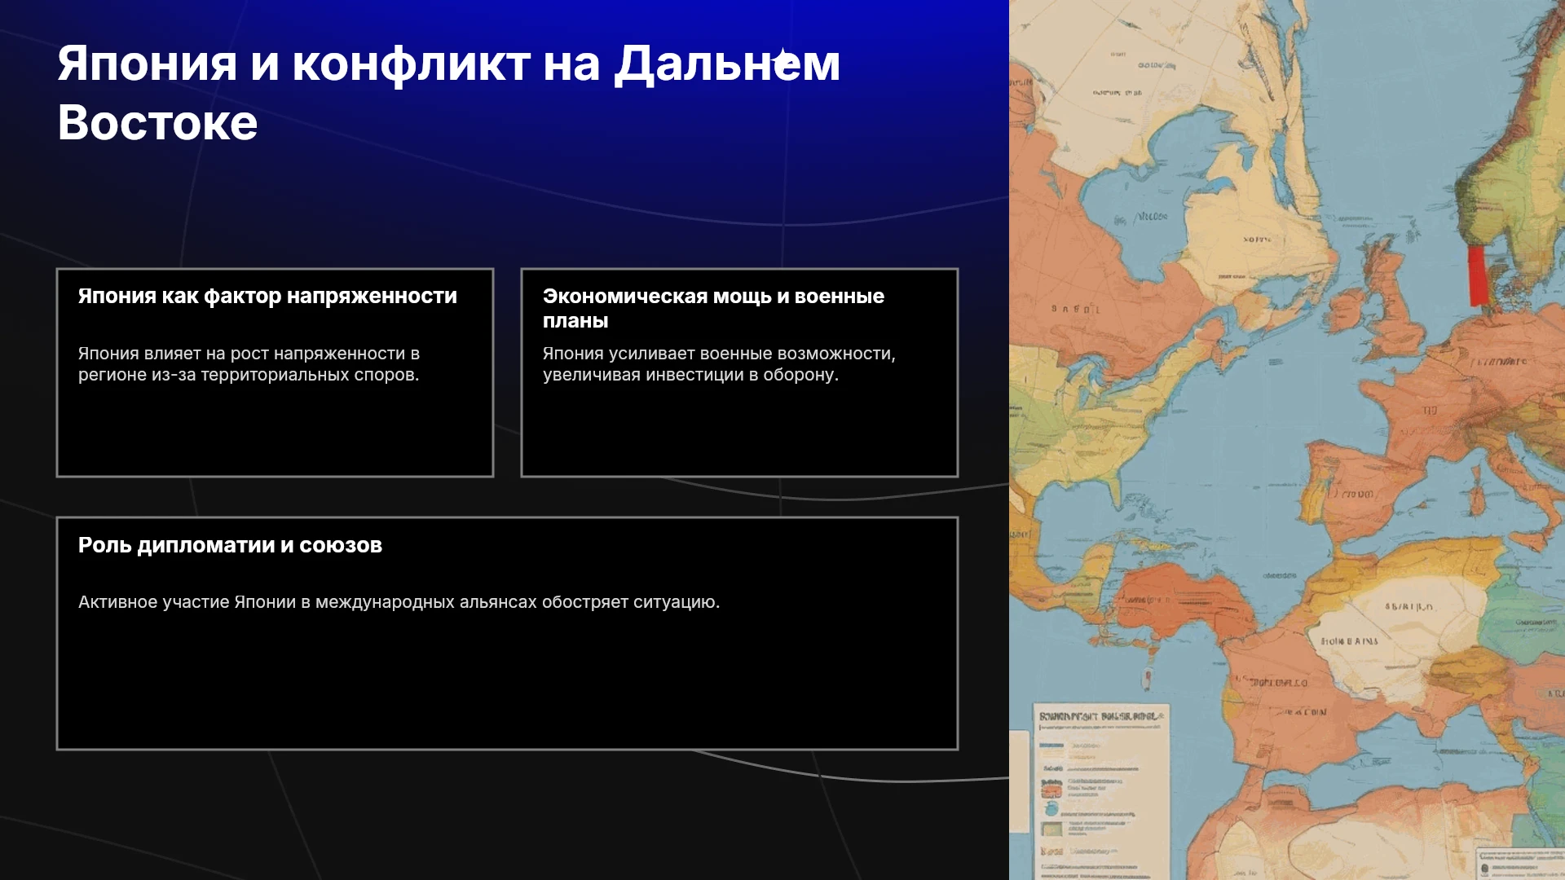Select text about инвестиции в оборону
The height and width of the screenshot is (880, 1565).
[719, 364]
